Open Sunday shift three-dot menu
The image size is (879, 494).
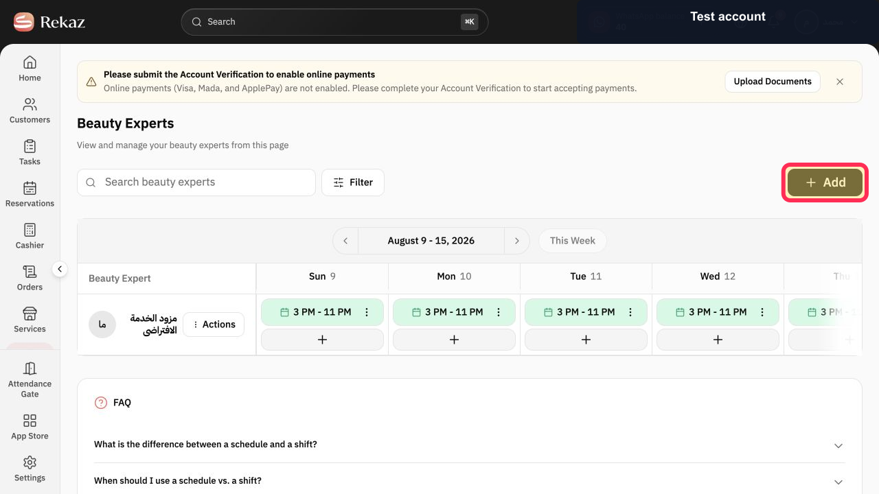click(x=367, y=312)
